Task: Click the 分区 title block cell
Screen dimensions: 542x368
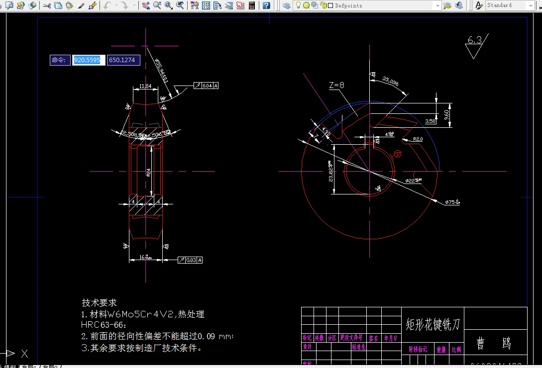Action: tap(332, 338)
